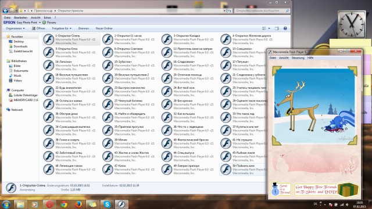Viewport: 372px width, 209px height.
Task: Open the view options dropdown arrow
Action: click(x=269, y=28)
